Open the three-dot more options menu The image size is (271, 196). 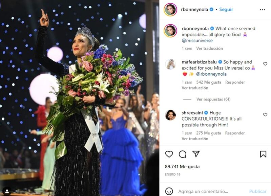click(x=262, y=10)
